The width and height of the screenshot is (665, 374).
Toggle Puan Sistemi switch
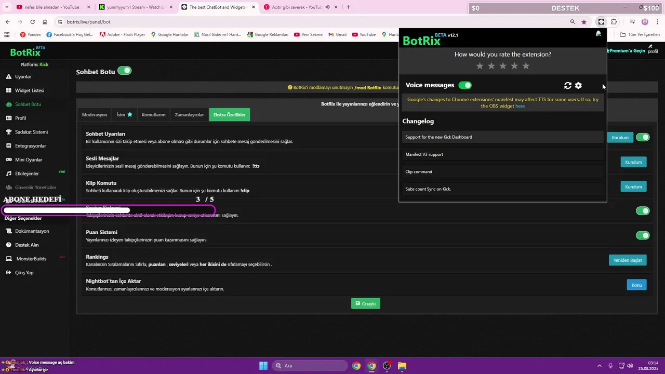tap(643, 235)
